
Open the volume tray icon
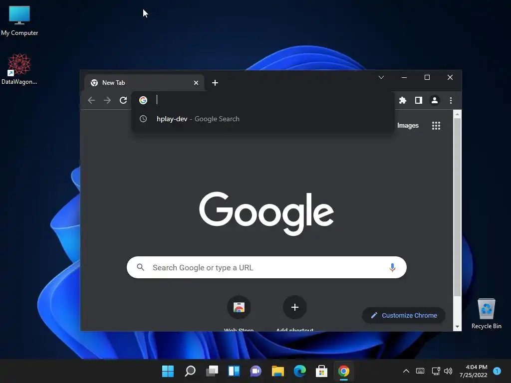448,371
